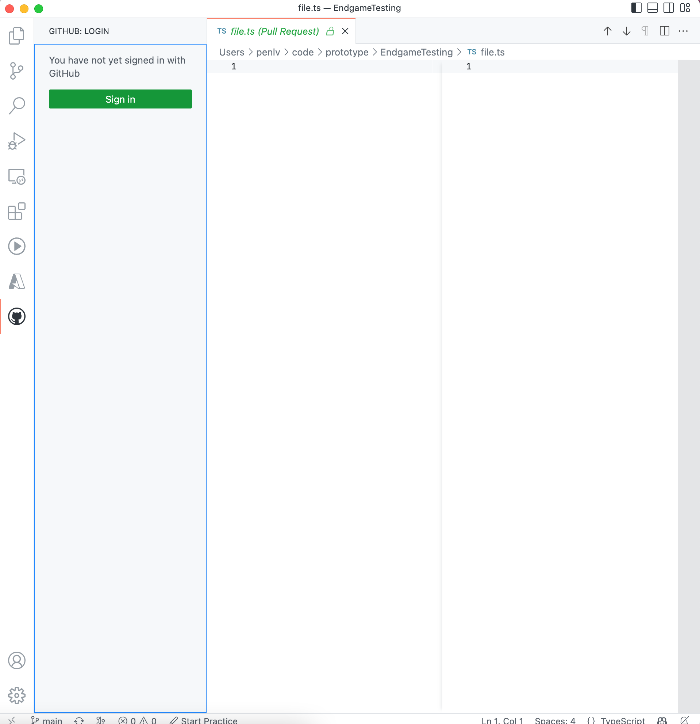Open the GitHub Pull Requests view
Screen dimensions: 700x724
click(x=16, y=317)
